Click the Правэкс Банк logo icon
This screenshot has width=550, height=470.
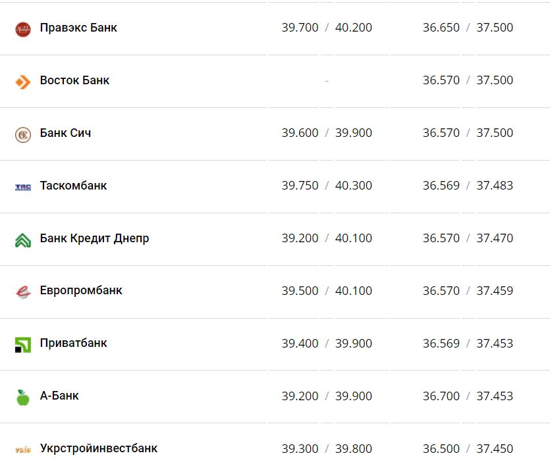pyautogui.click(x=23, y=28)
